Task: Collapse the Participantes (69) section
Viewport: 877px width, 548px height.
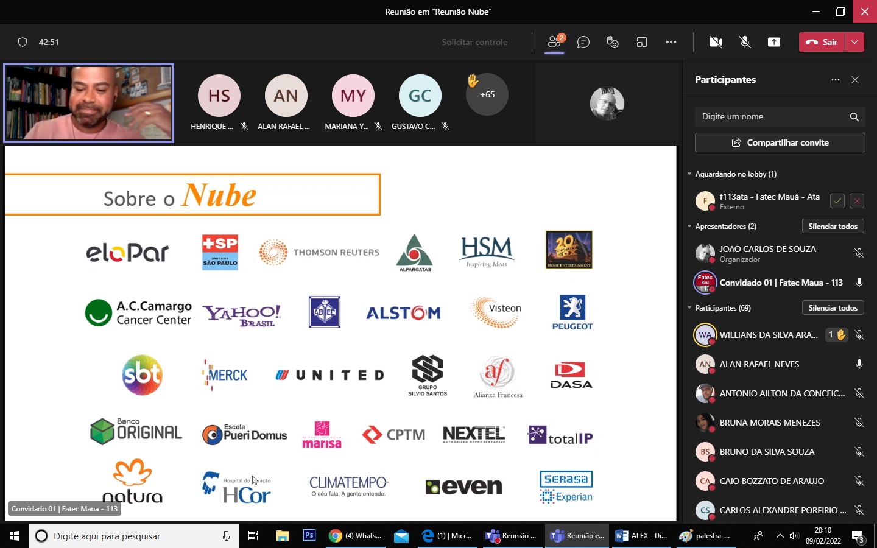Action: tap(689, 308)
